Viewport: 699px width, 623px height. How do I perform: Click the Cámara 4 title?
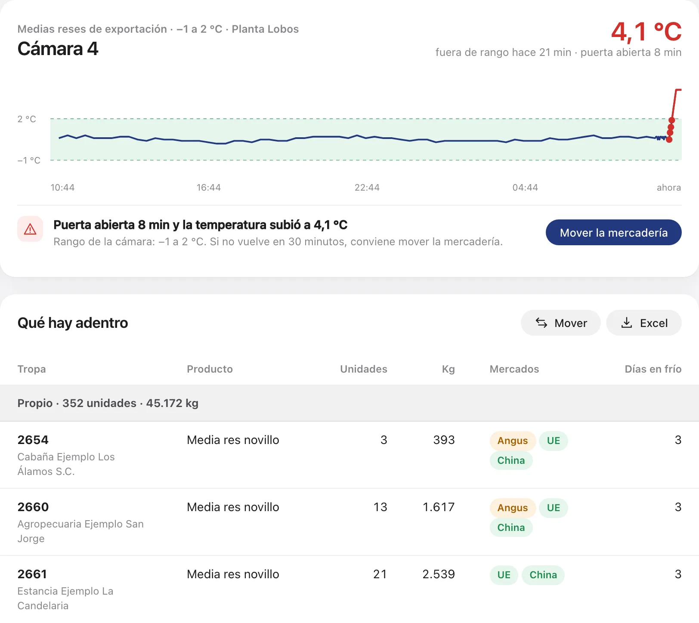click(58, 49)
